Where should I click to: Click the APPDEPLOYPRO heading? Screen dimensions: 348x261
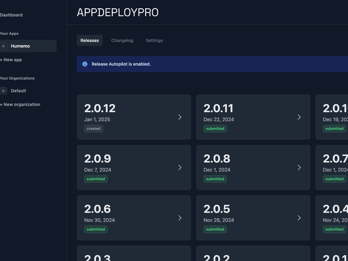point(117,13)
